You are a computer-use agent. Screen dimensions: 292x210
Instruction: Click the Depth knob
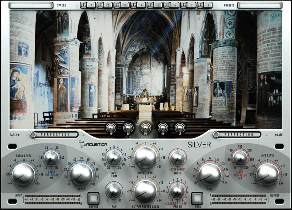pyautogui.click(x=81, y=175)
